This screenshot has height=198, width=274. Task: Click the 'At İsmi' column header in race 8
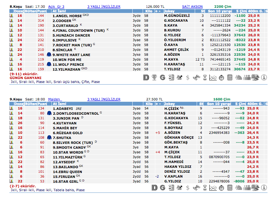click(x=59, y=11)
